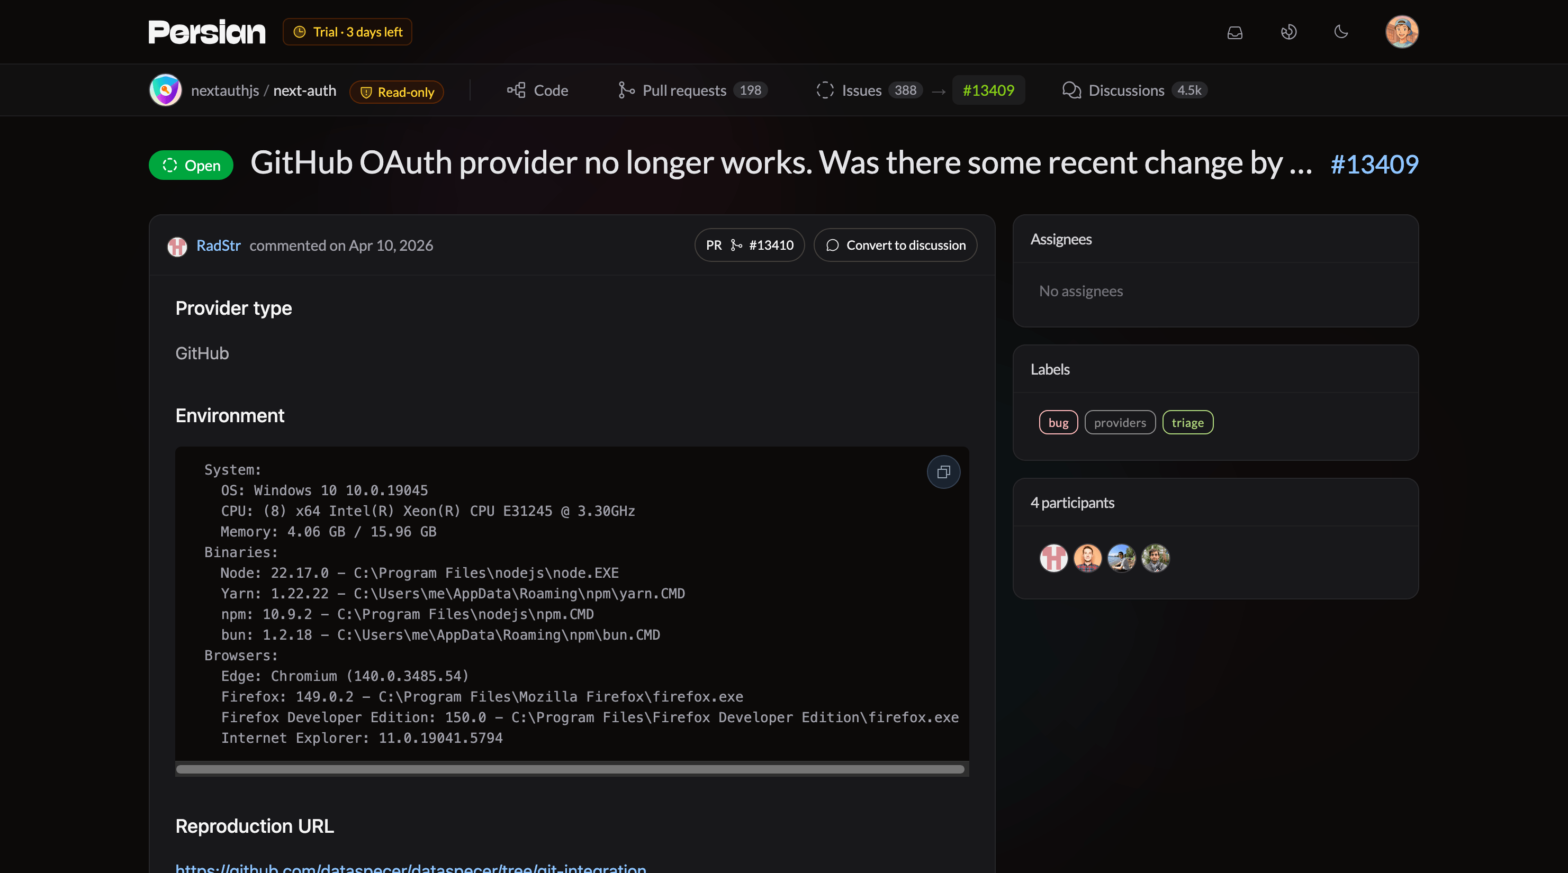The width and height of the screenshot is (1568, 873).
Task: Open the next-auth repository link
Action: pos(304,90)
